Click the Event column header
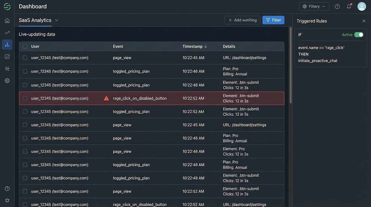The image size is (371, 207). pyautogui.click(x=118, y=46)
